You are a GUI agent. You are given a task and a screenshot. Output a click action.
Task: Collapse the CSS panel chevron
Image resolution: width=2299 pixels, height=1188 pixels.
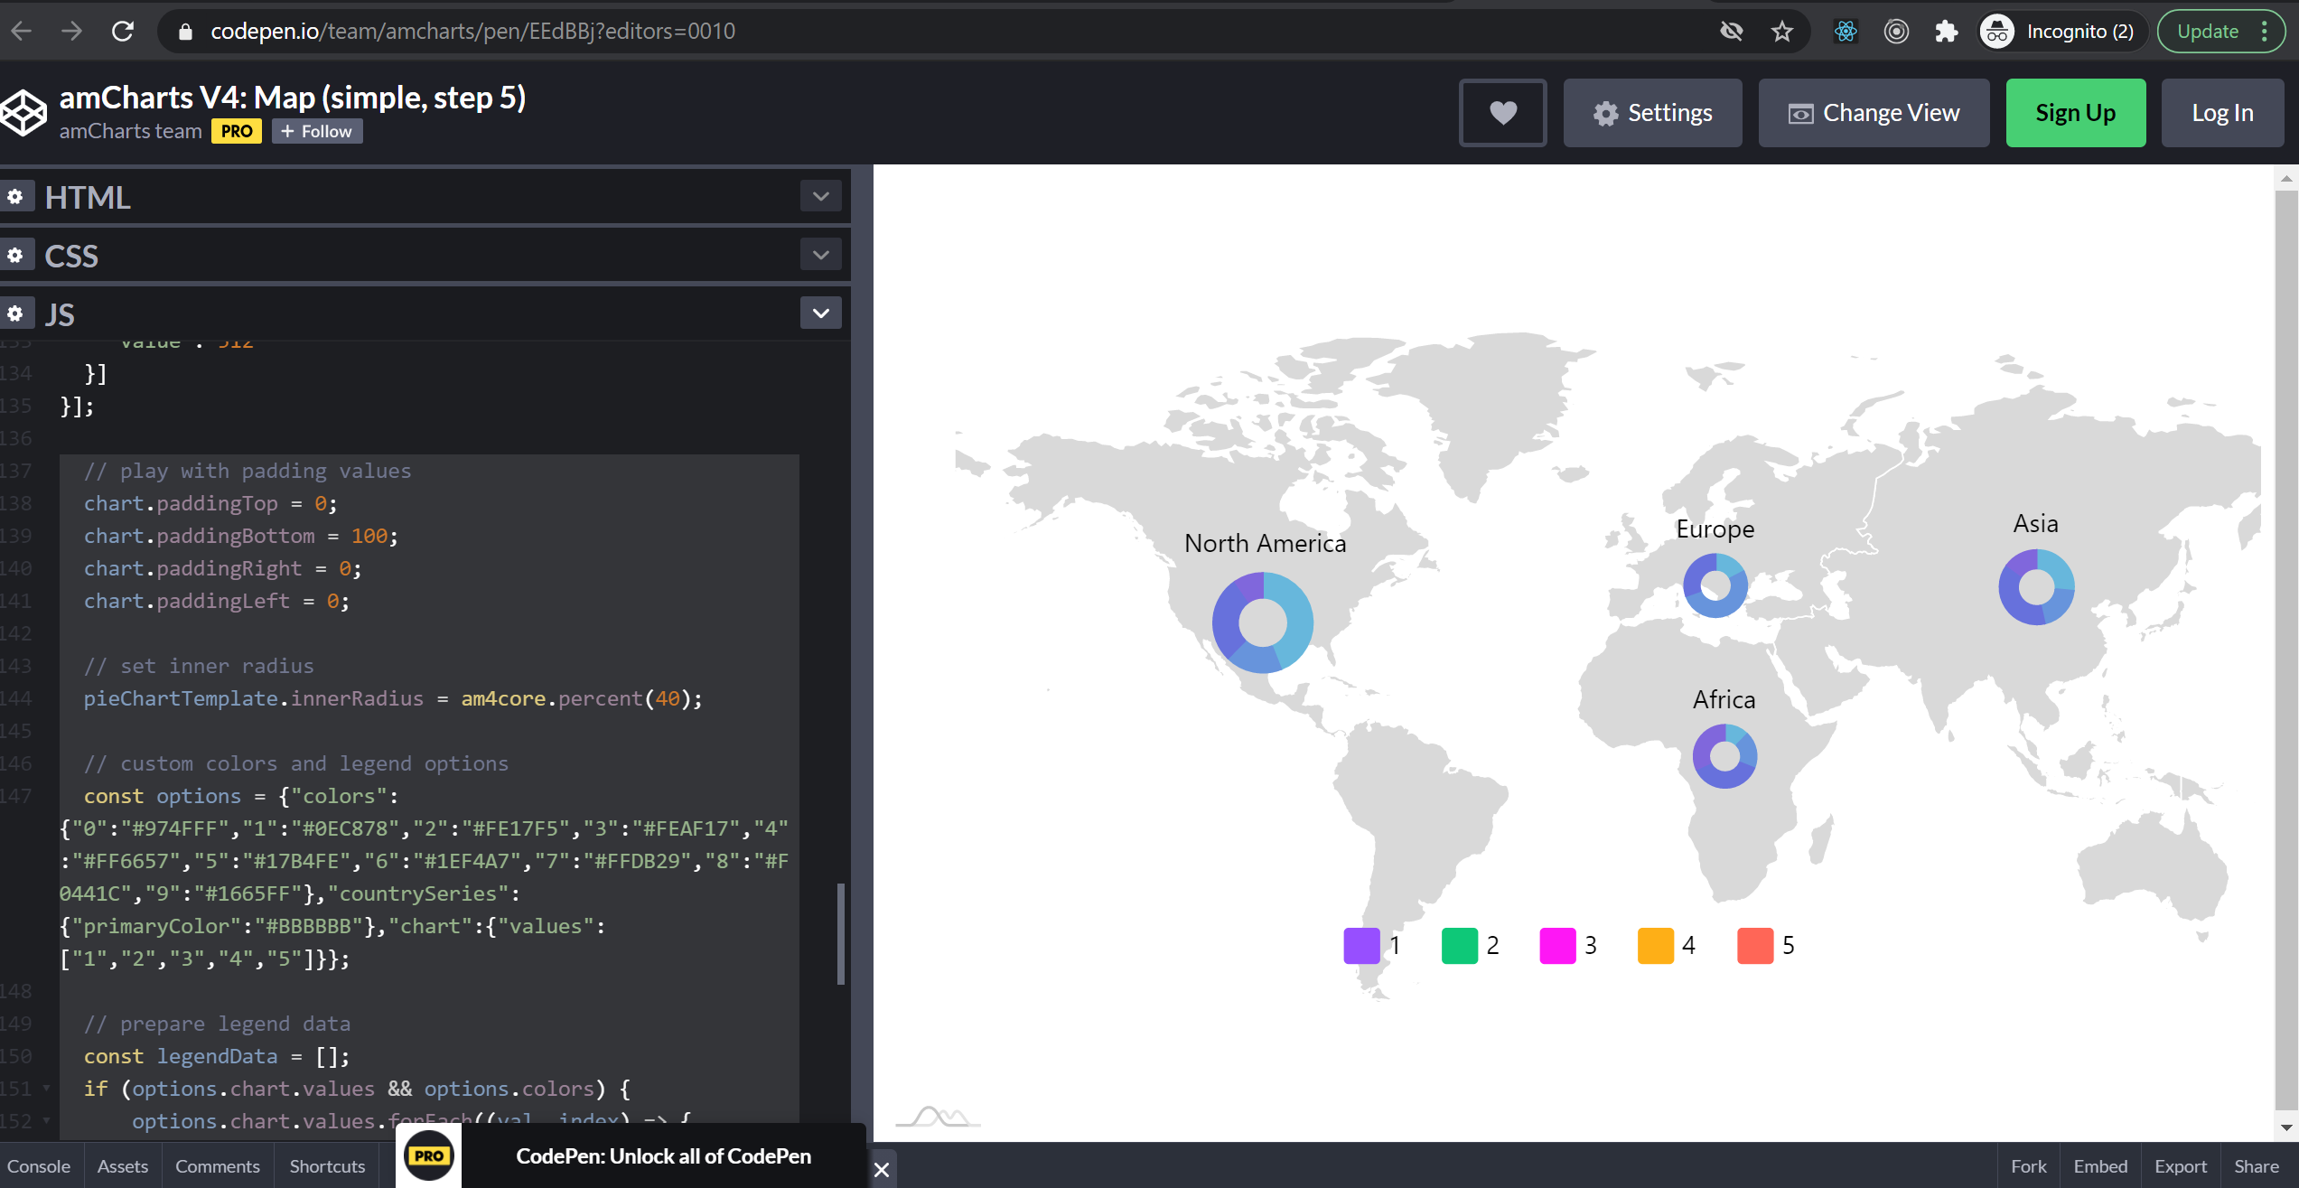820,254
